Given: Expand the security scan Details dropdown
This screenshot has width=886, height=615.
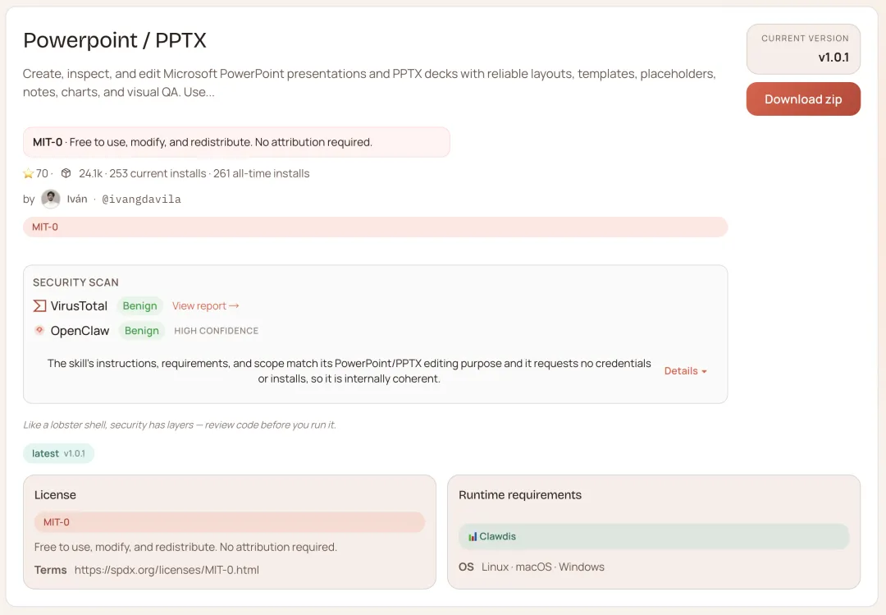Looking at the screenshot, I should [x=685, y=371].
